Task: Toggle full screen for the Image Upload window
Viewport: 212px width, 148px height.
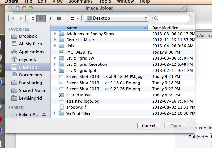Action: (183, 8)
